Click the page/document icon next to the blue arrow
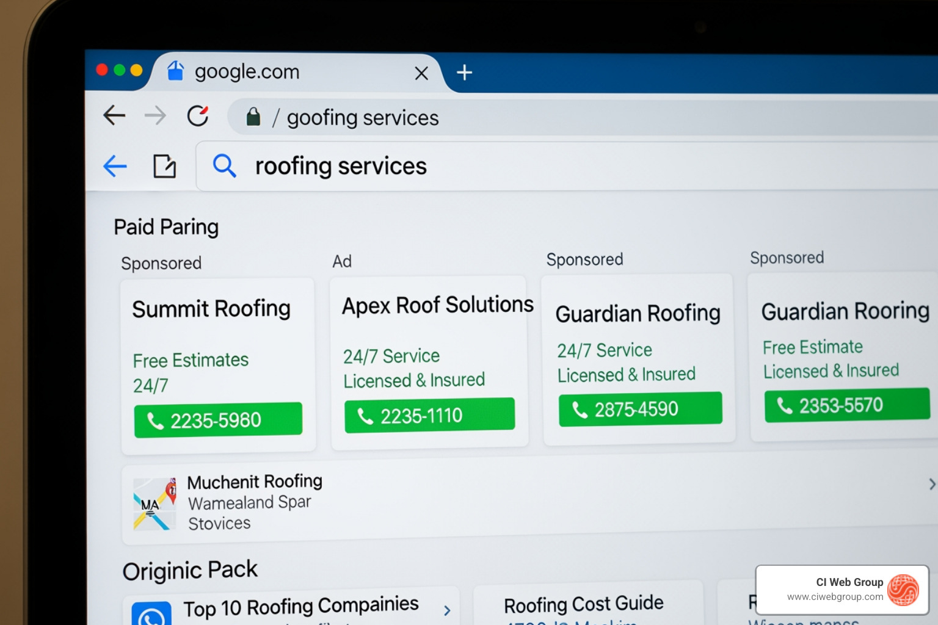 click(x=164, y=165)
